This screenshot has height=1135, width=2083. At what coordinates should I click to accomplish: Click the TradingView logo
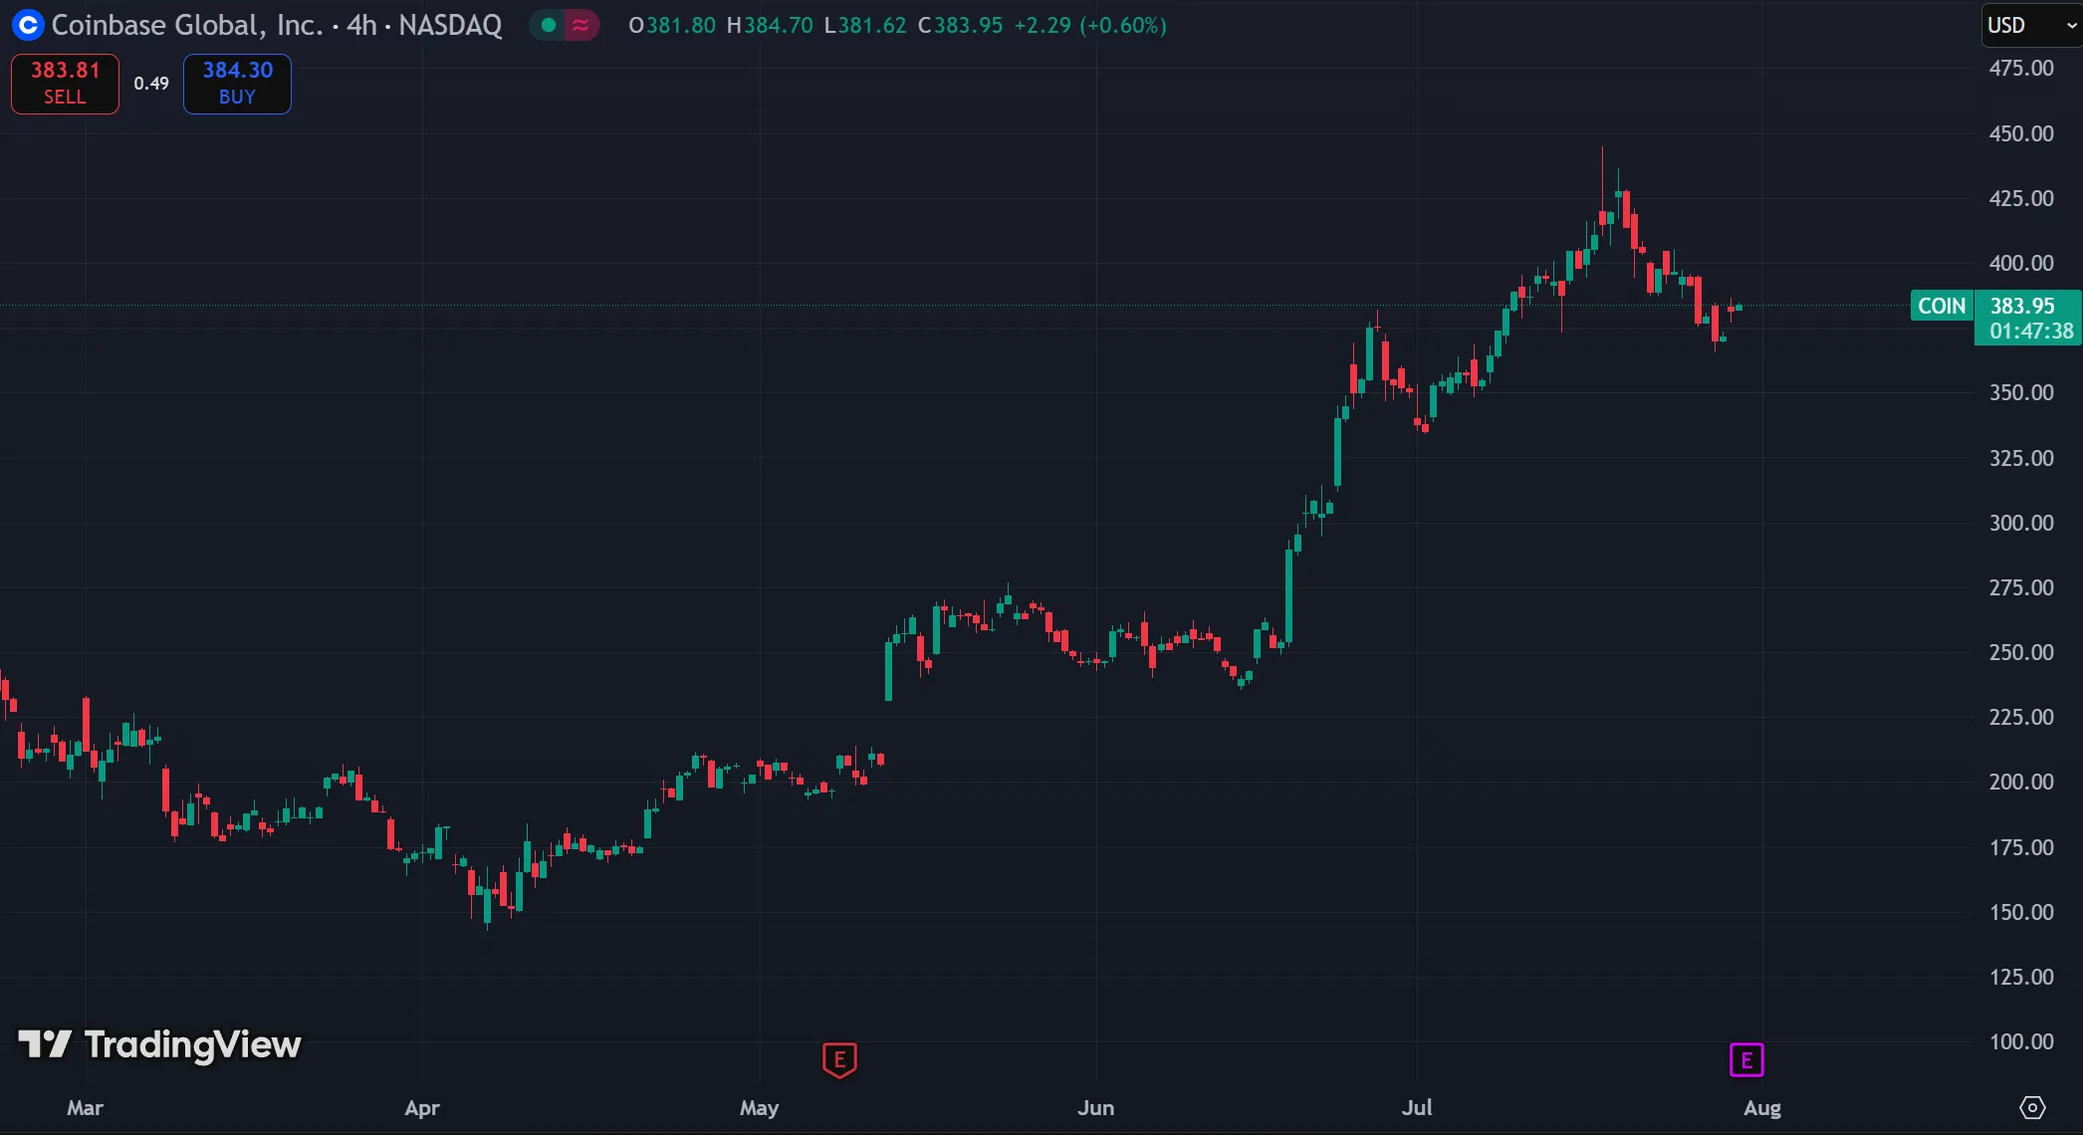tap(159, 1044)
